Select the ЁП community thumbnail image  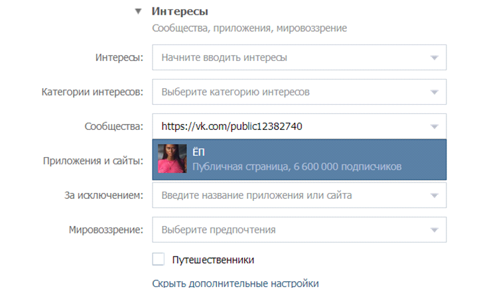(x=172, y=158)
